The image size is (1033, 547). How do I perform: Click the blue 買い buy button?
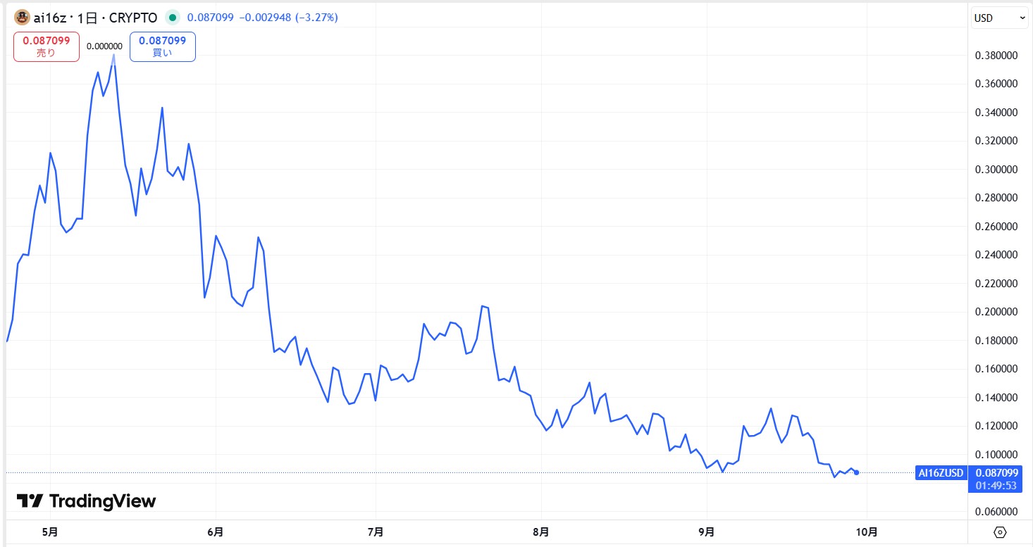pos(162,46)
